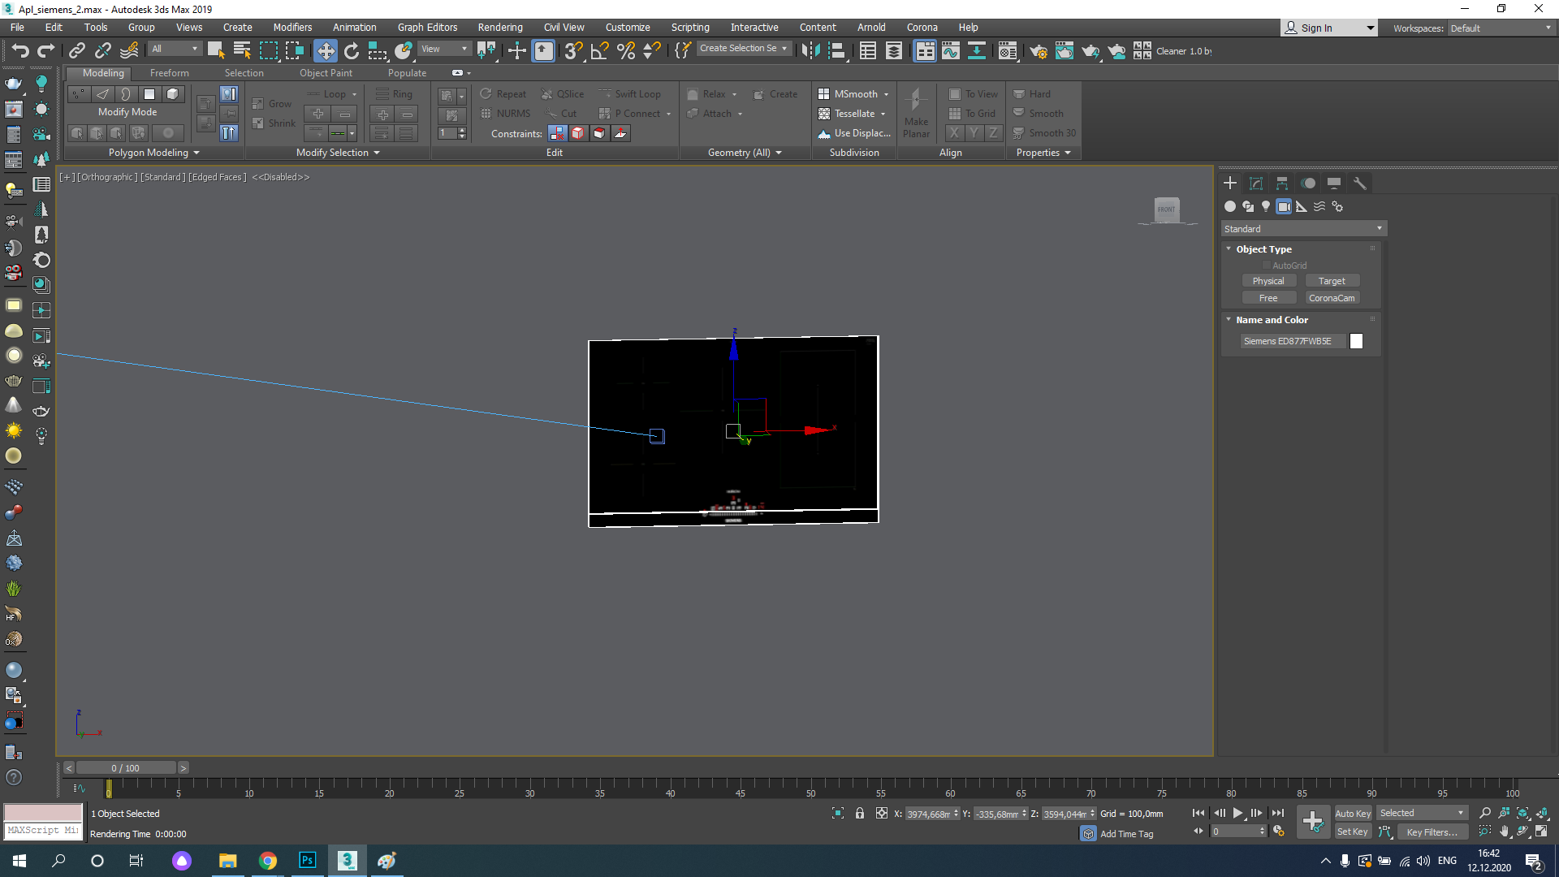Open the View reference coordinate dropdown
1559x877 pixels.
(443, 49)
